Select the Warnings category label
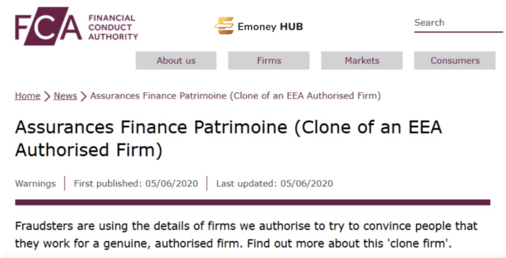The image size is (506, 258). coord(35,183)
